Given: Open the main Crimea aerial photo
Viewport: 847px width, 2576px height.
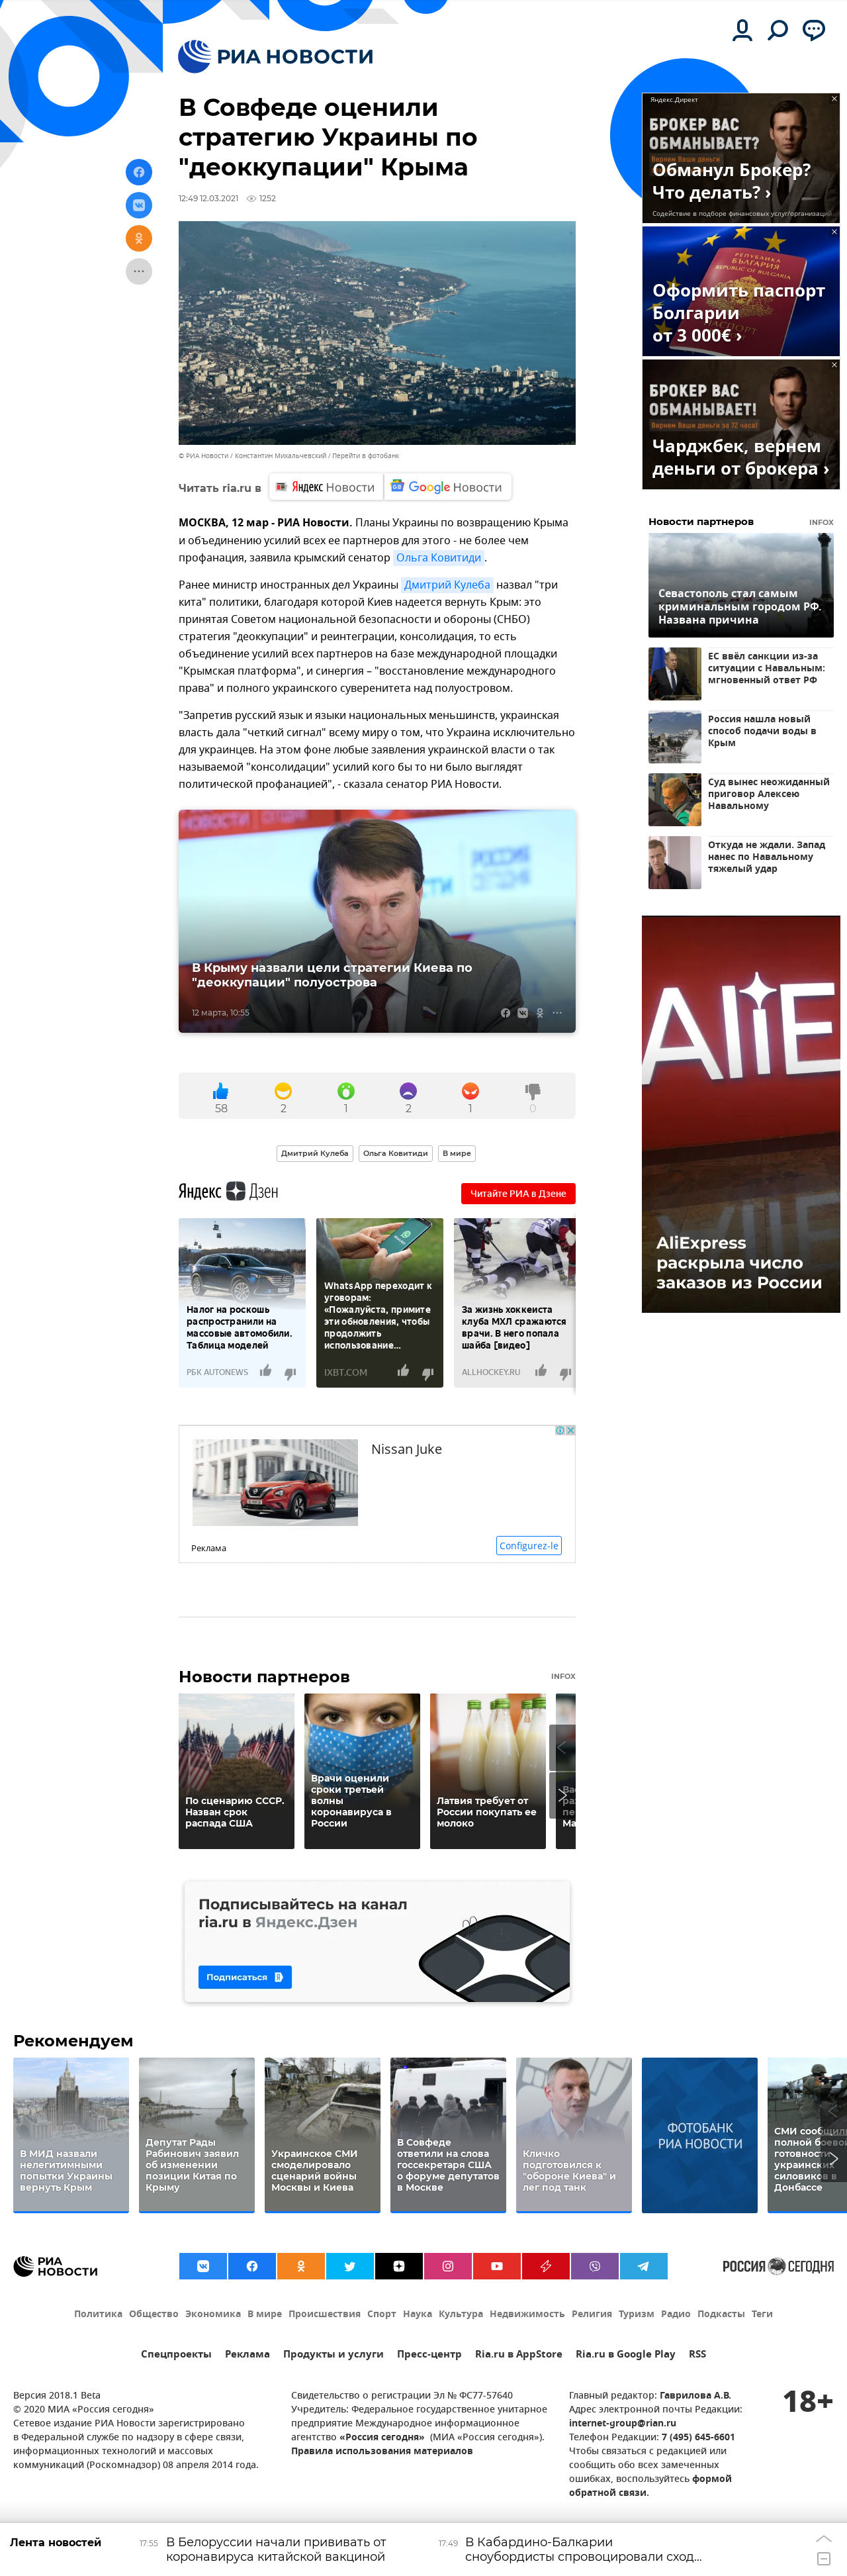Looking at the screenshot, I should pos(377,332).
